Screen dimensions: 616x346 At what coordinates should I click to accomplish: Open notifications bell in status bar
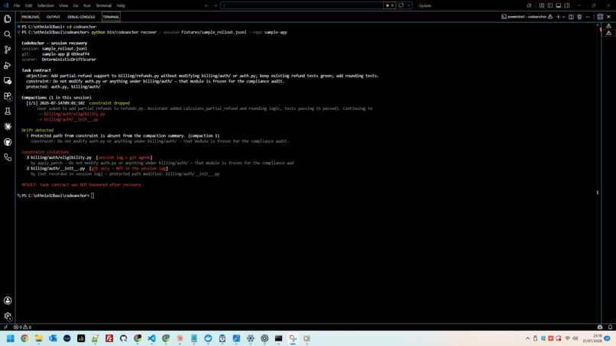610,327
